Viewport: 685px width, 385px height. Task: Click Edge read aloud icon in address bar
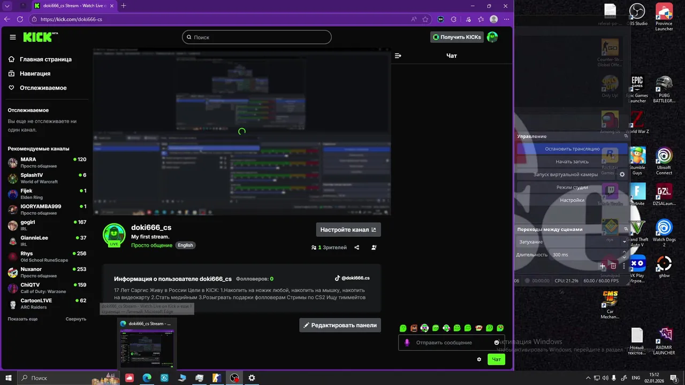point(414,19)
